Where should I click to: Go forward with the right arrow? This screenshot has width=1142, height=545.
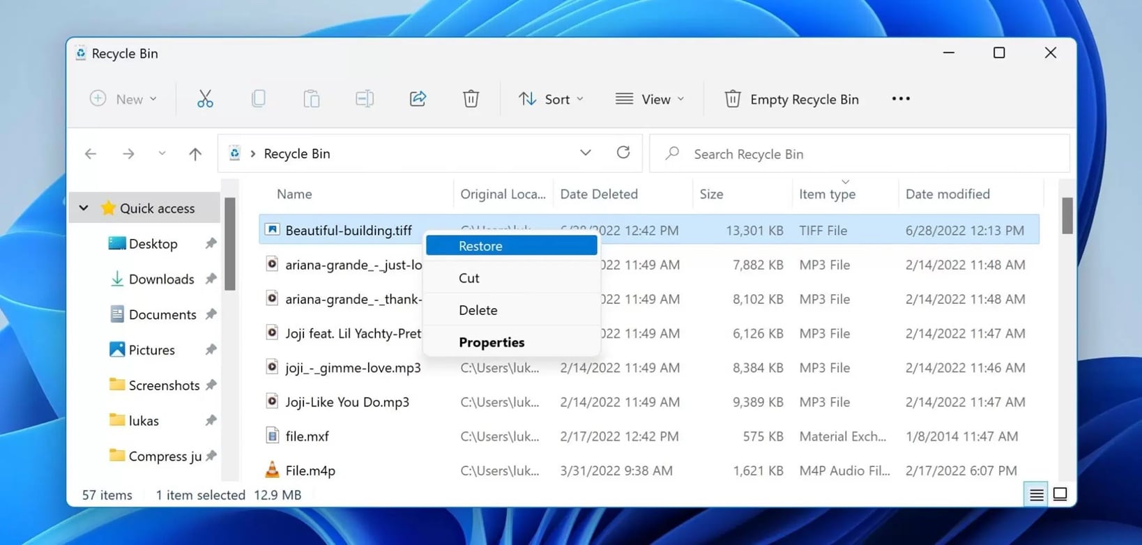[x=128, y=154]
